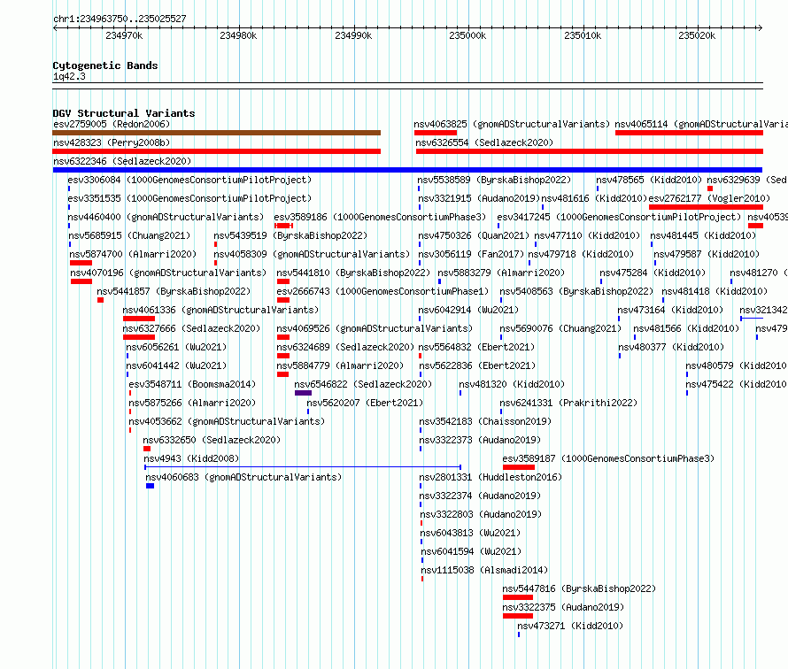Click the thin blue nsv4943 span line

coord(303,467)
